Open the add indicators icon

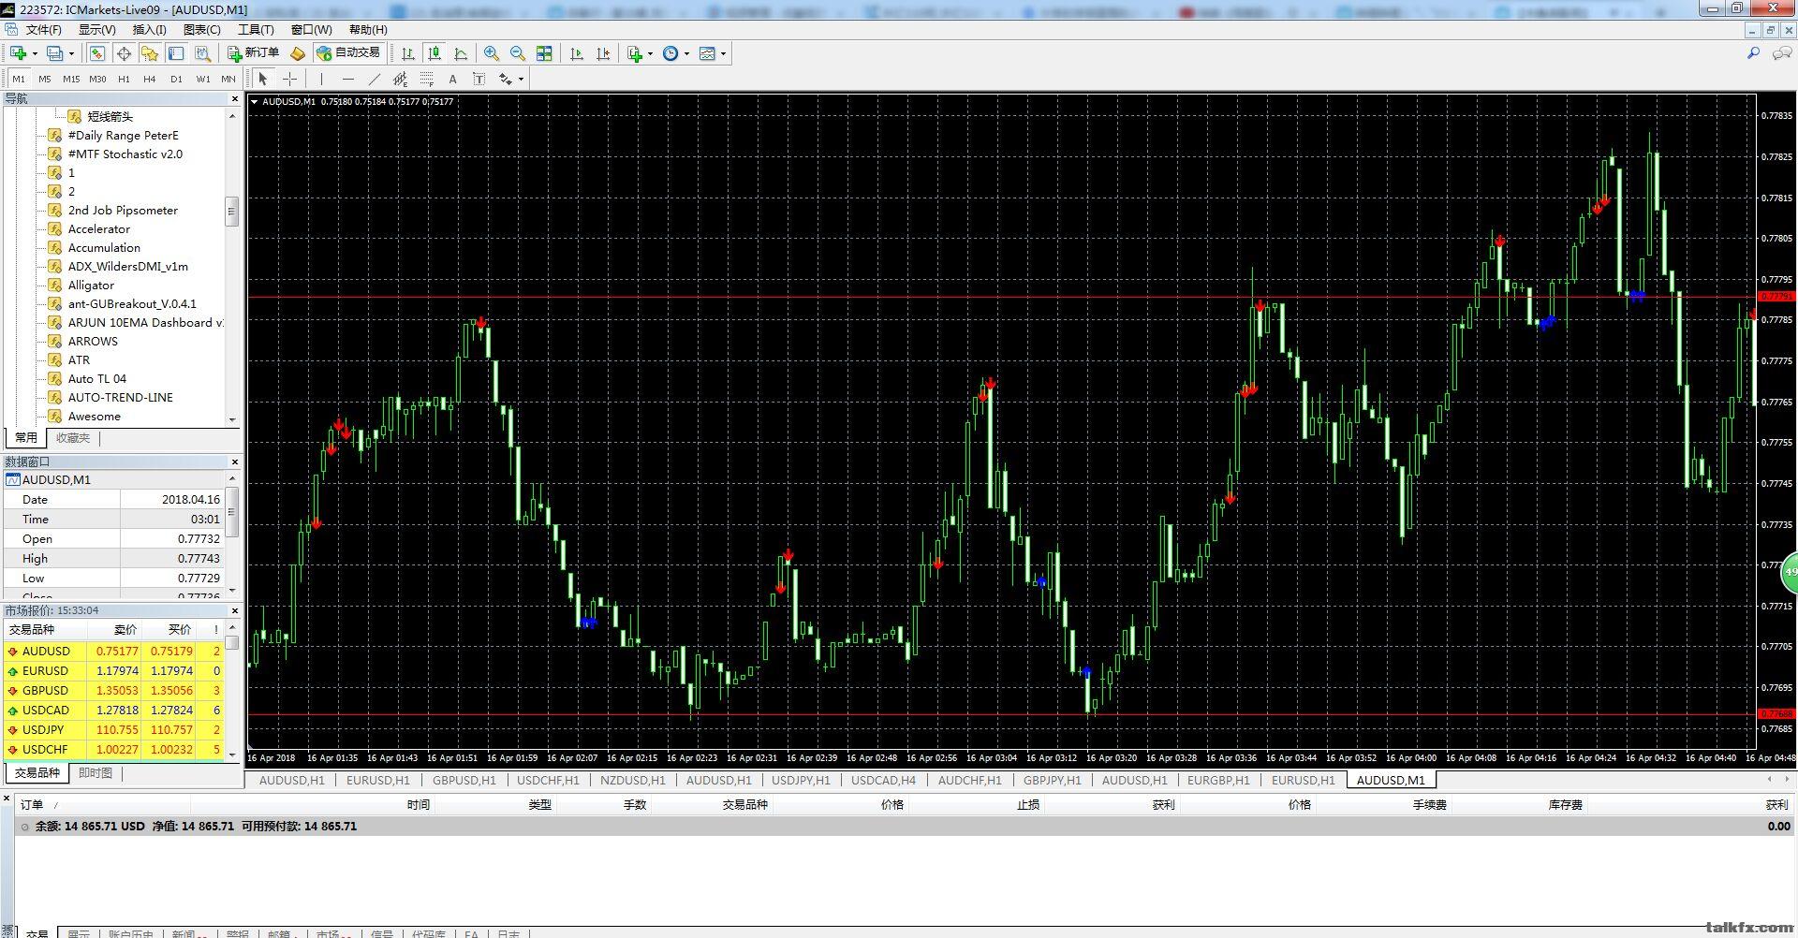coord(636,53)
